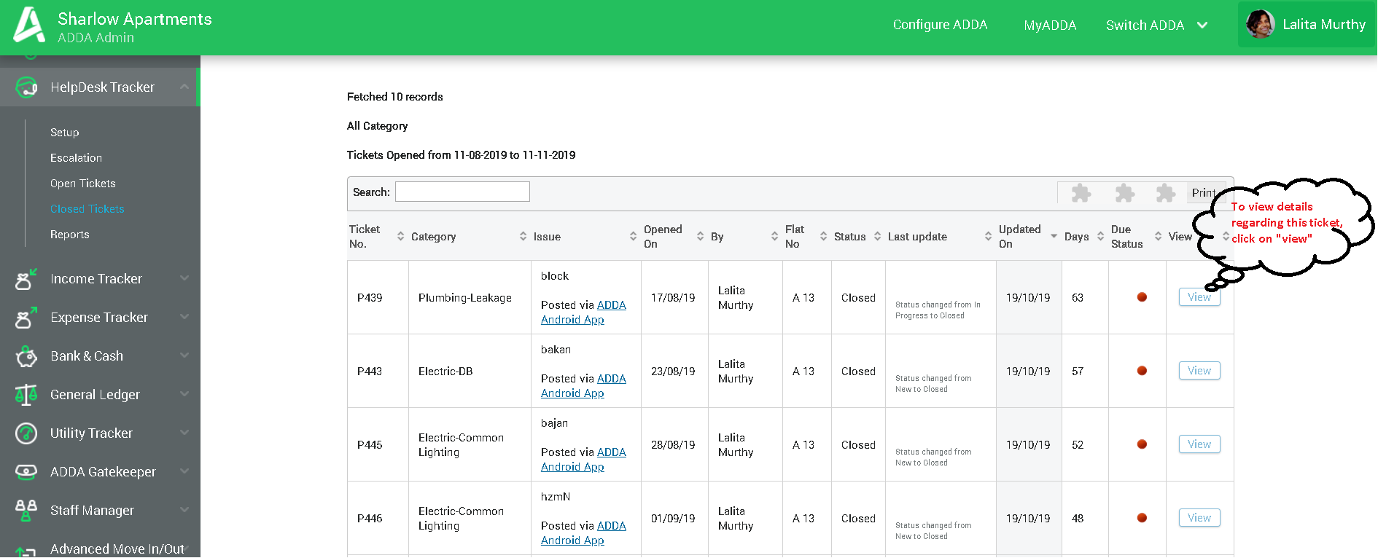
Task: Go to MyADDA in top bar
Action: coord(1050,25)
